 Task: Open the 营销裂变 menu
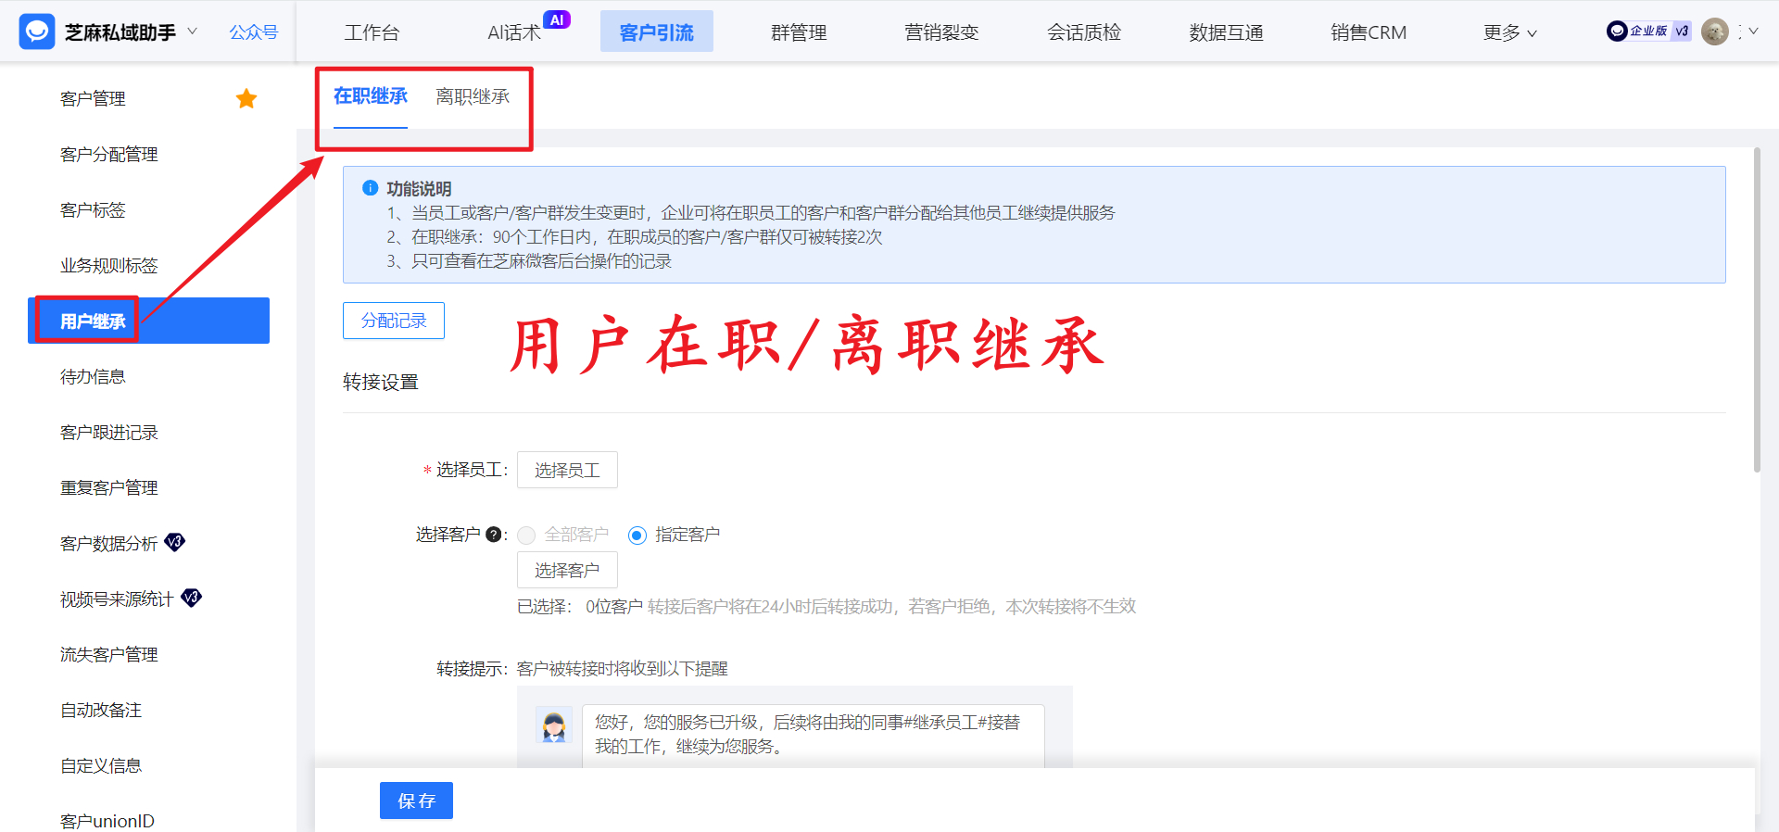941,32
